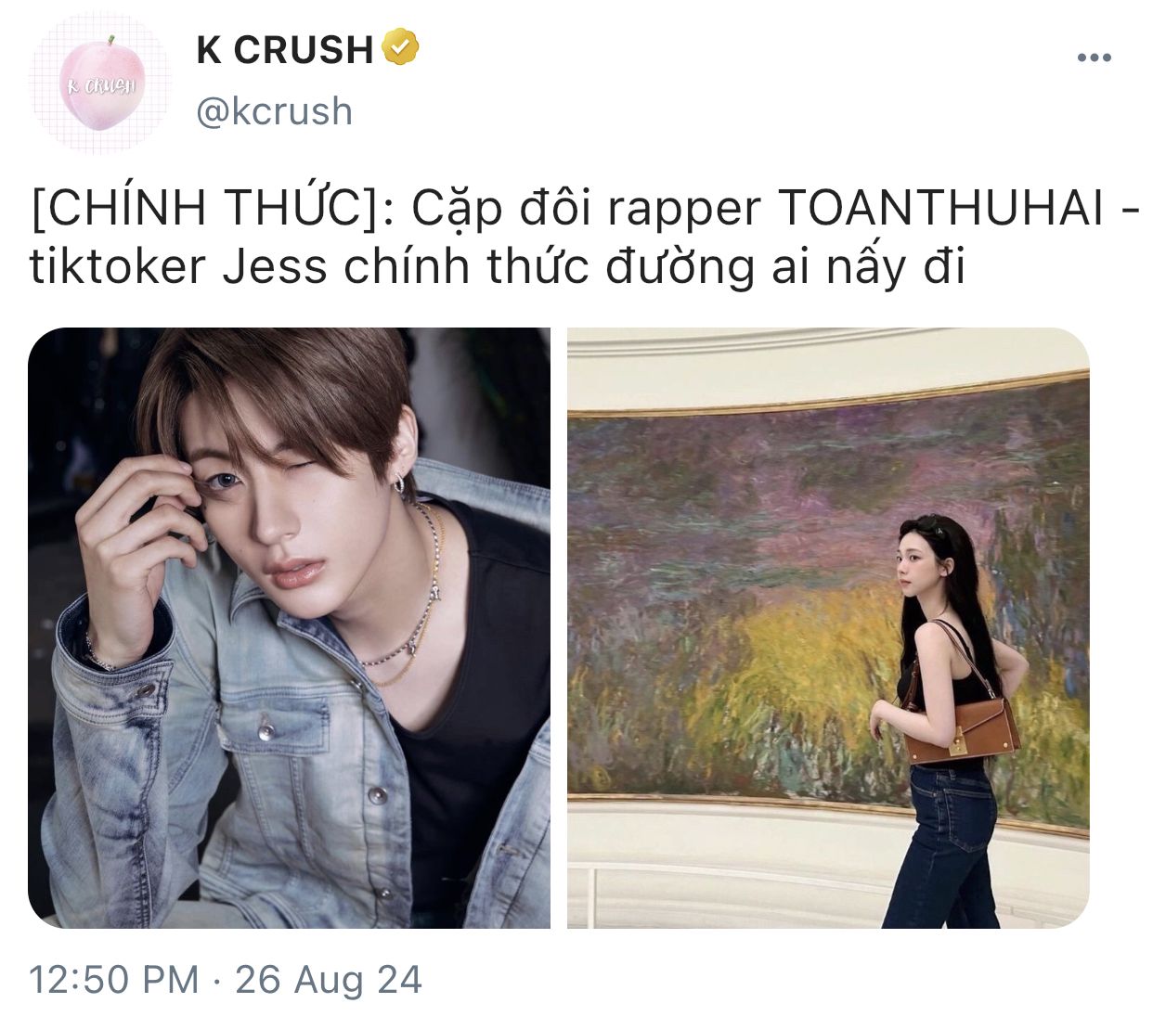Click the tweet's second line of text
This screenshot has width=1153, height=1016.
pyautogui.click(x=498, y=267)
